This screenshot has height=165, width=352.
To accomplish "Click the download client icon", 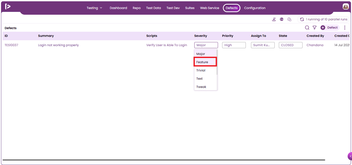I will 274,19.
